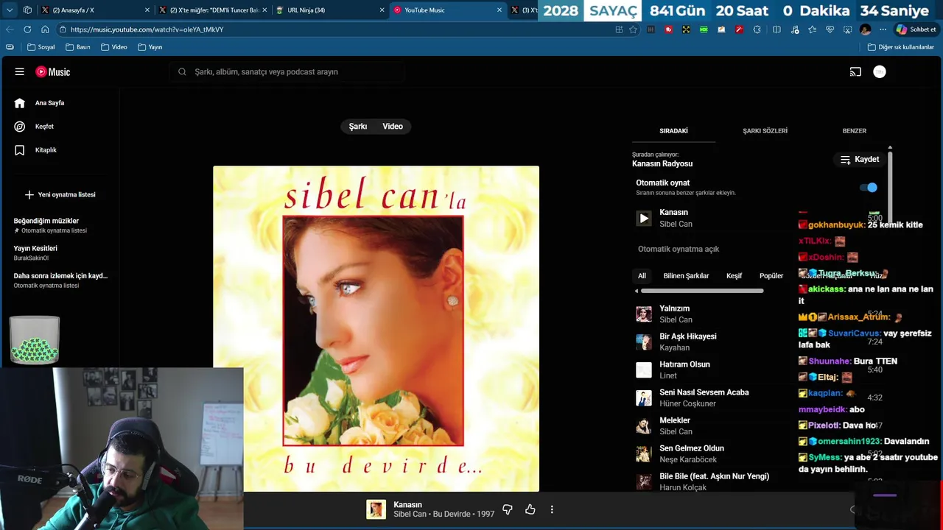Screen dimensions: 943x530
Task: Click the browser refresh button
Action: tap(27, 29)
